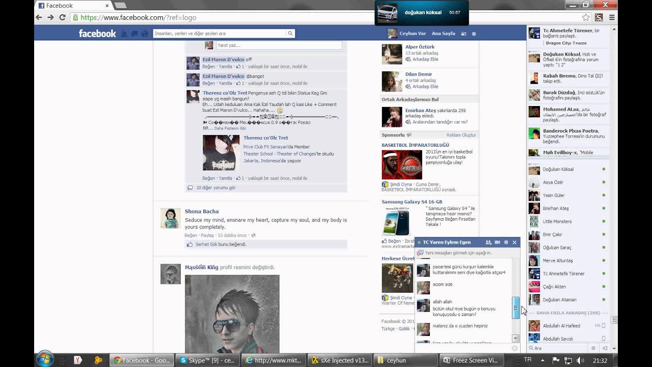The height and width of the screenshot is (367, 652).
Task: Open the Chrome menu button
Action: [612, 17]
